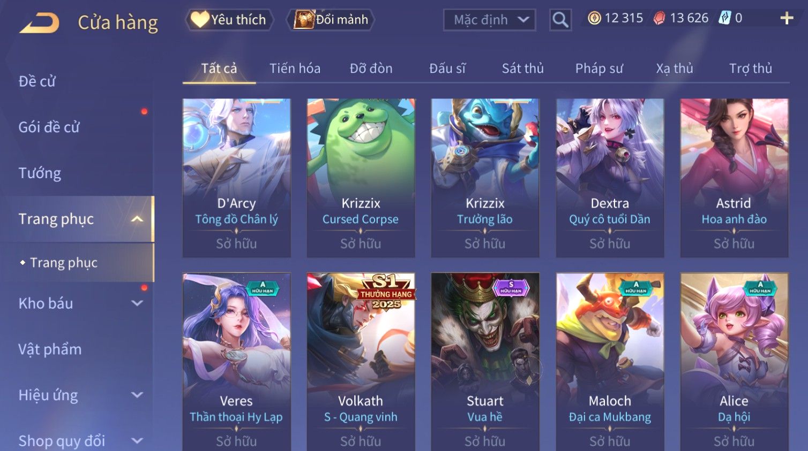Switch to the Tiến hóa tab
This screenshot has width=808, height=451.
pos(295,68)
